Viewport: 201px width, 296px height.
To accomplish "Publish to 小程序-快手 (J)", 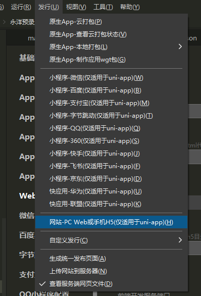I will (111, 154).
